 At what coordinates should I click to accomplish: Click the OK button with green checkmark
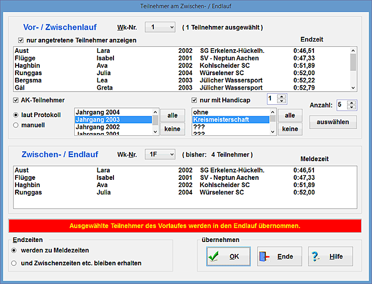[228, 256]
